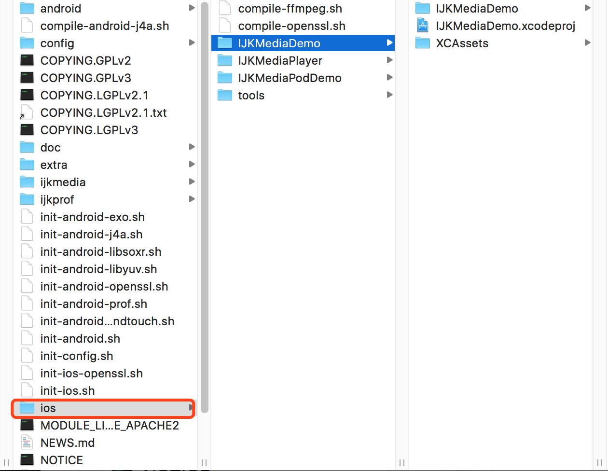
Task: Select init-android.sh file name
Action: click(81, 339)
